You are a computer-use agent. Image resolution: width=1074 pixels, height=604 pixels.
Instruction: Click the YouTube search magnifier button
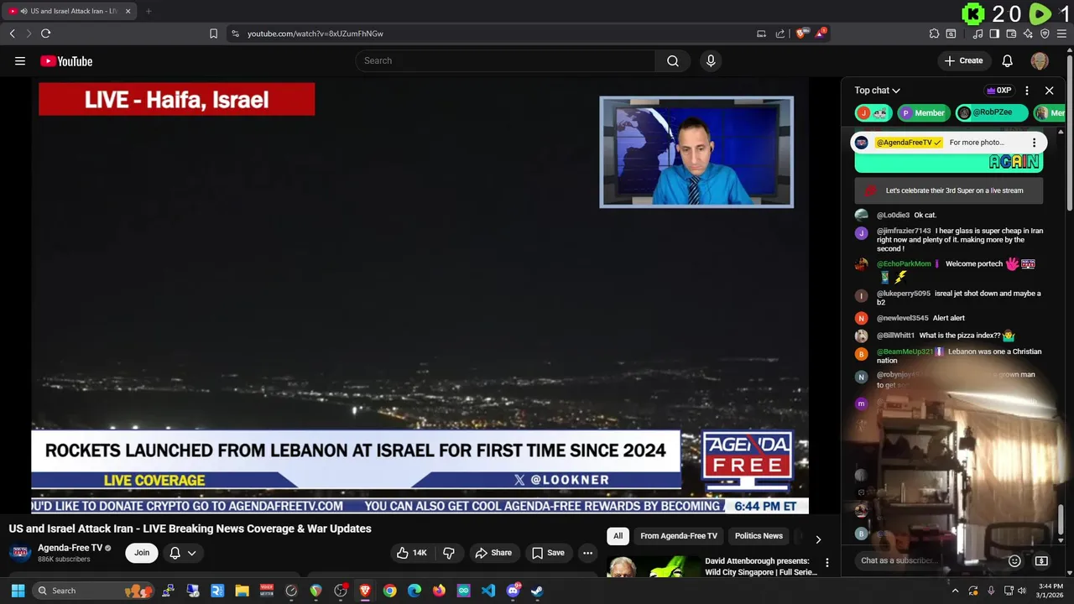[x=673, y=60]
